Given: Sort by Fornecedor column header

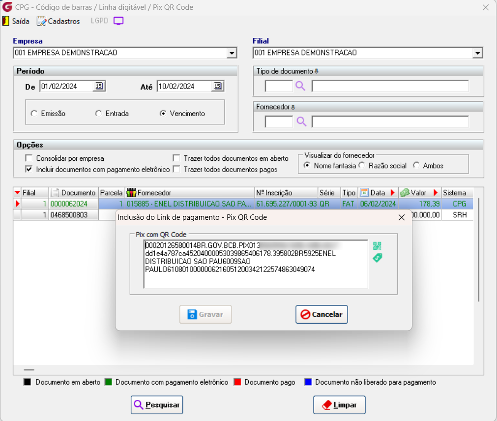Looking at the screenshot, I should pyautogui.click(x=190, y=193).
